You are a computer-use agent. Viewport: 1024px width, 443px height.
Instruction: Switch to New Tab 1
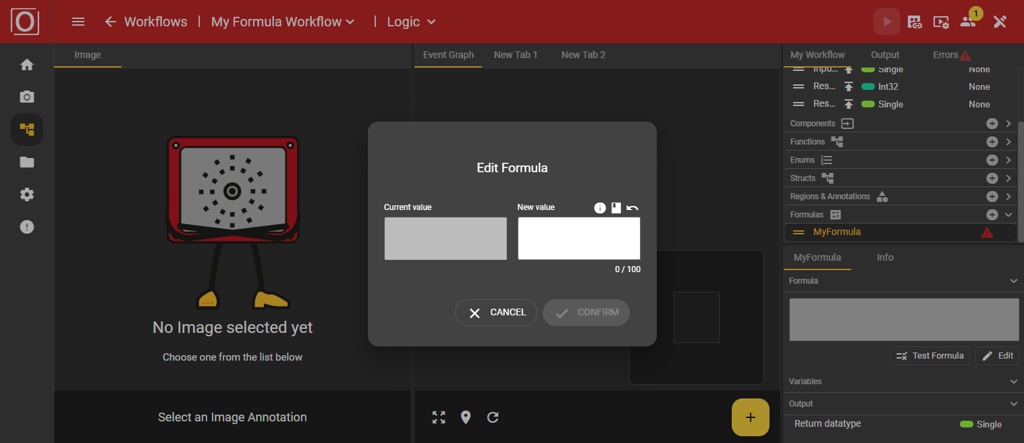pos(515,54)
